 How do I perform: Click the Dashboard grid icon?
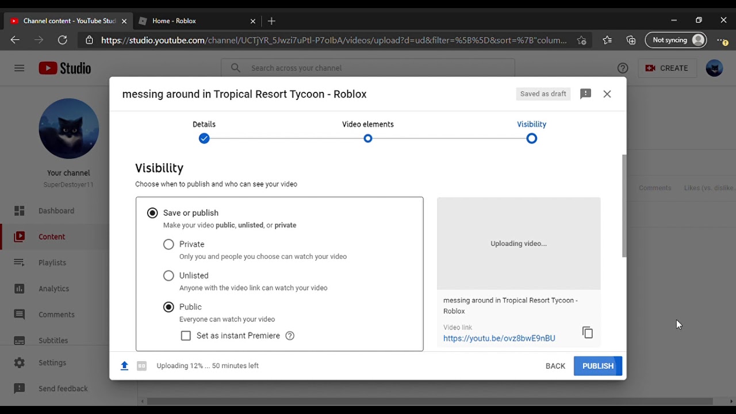coord(20,210)
